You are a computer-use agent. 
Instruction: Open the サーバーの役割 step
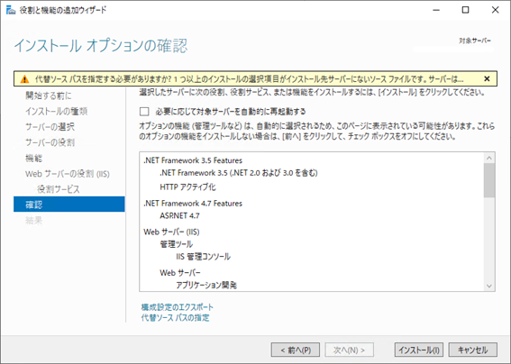(x=50, y=142)
